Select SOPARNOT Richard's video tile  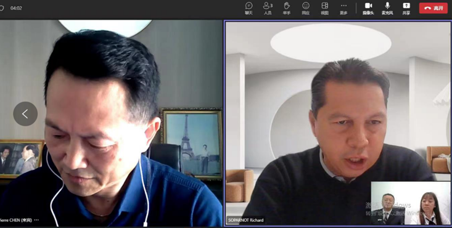point(338,123)
